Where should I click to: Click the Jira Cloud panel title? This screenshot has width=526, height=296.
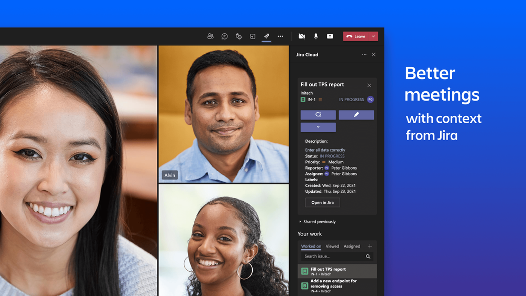307,54
